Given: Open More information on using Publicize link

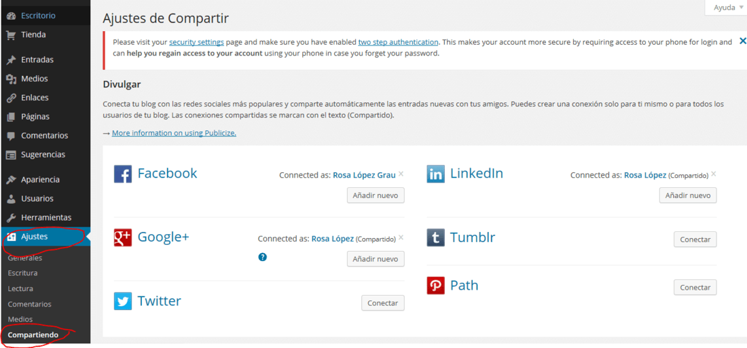Looking at the screenshot, I should point(174,133).
